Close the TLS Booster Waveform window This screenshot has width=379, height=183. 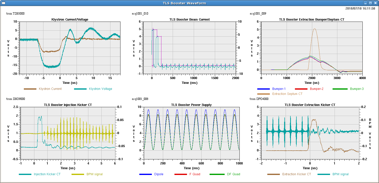click(375, 3)
